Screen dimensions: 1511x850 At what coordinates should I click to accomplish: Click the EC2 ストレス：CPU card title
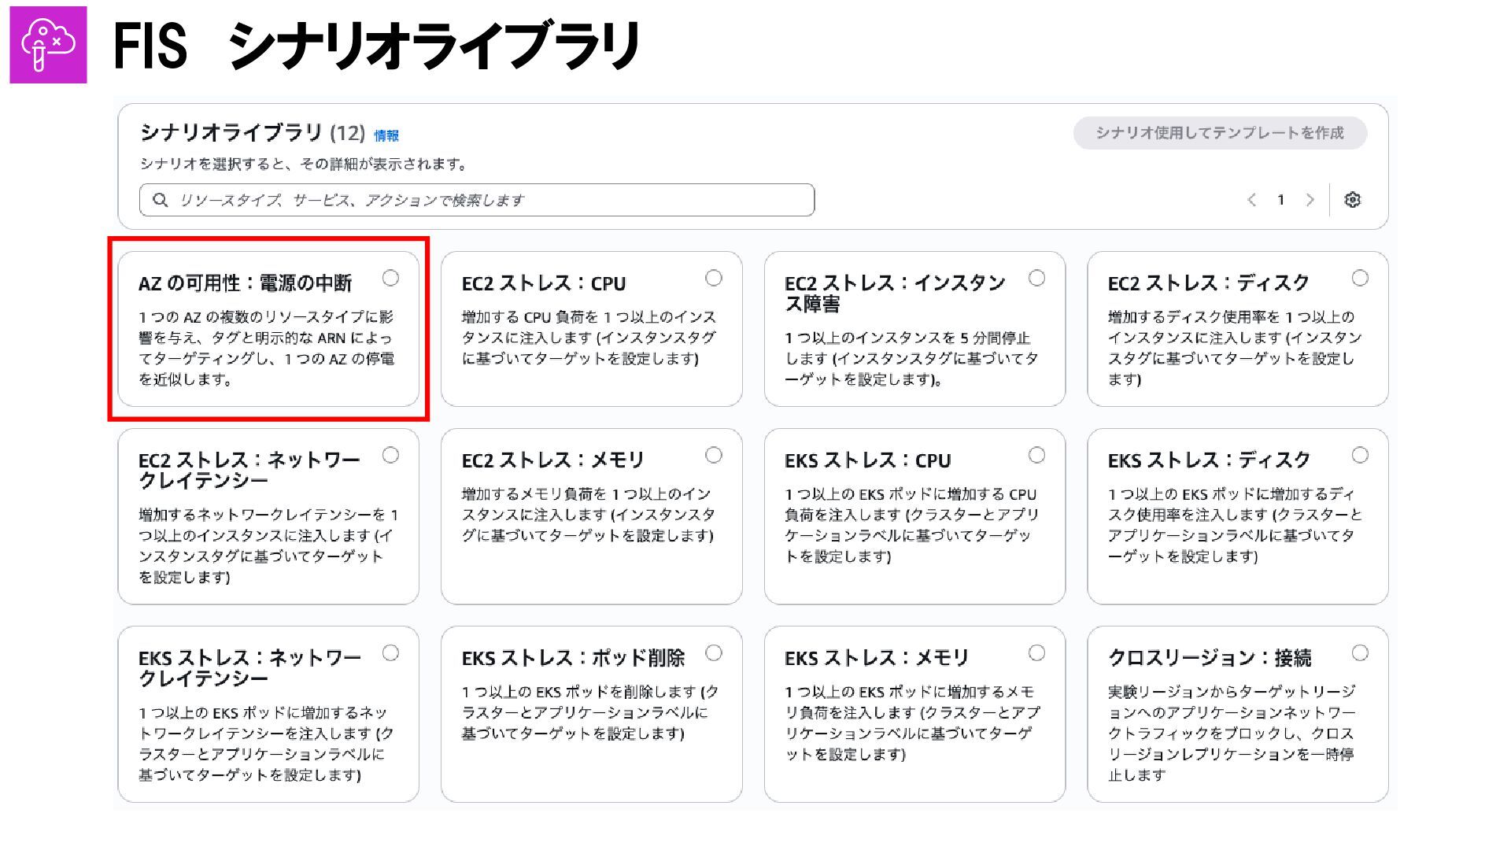click(x=544, y=283)
